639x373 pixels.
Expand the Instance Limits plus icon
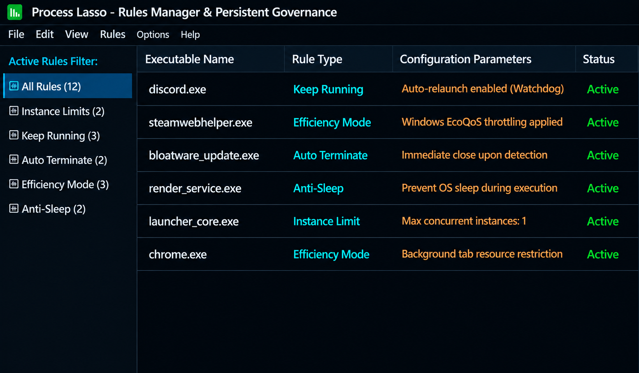tap(14, 111)
